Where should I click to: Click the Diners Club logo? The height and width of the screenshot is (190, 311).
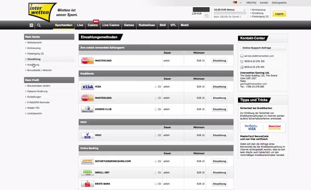[x=87, y=109]
